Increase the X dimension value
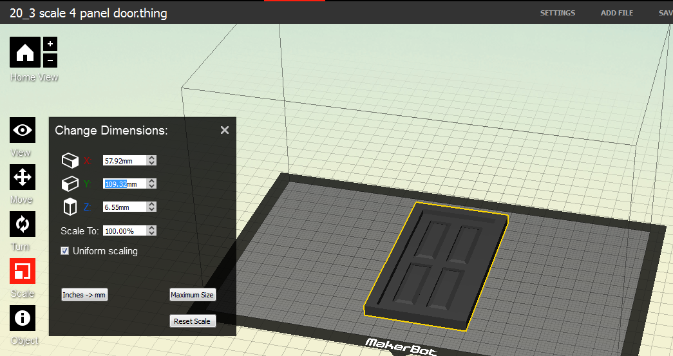This screenshot has height=356, width=673. tap(151, 158)
